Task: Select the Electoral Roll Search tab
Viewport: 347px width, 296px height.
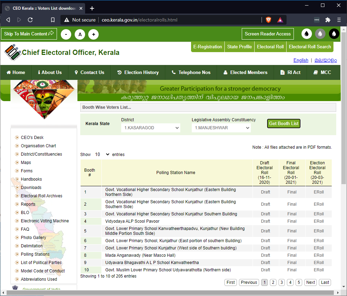Action: click(309, 47)
